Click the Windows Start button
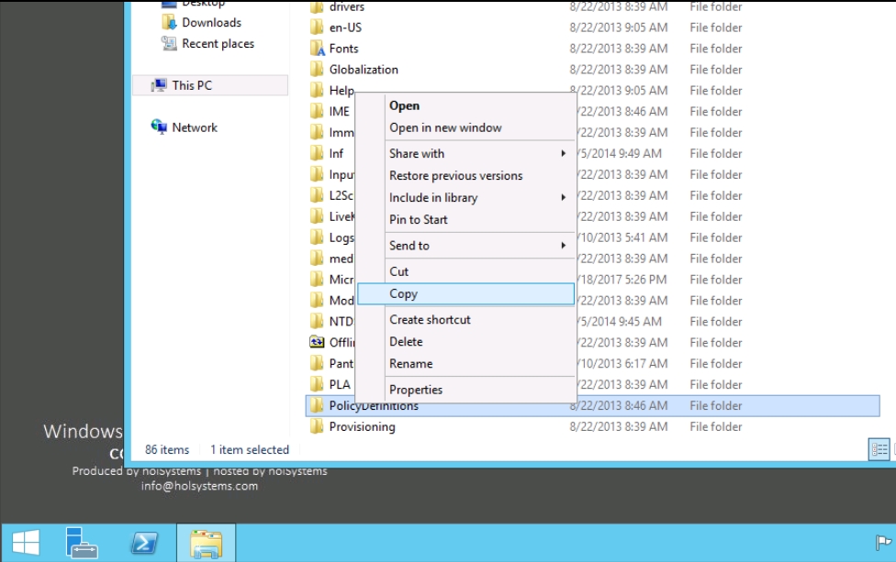Viewport: 896px width, 562px height. click(26, 543)
